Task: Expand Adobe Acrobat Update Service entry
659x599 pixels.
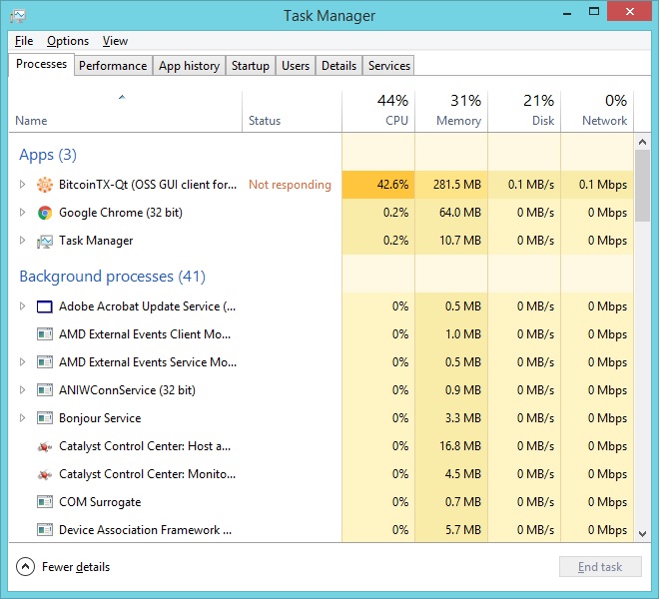Action: coord(22,306)
